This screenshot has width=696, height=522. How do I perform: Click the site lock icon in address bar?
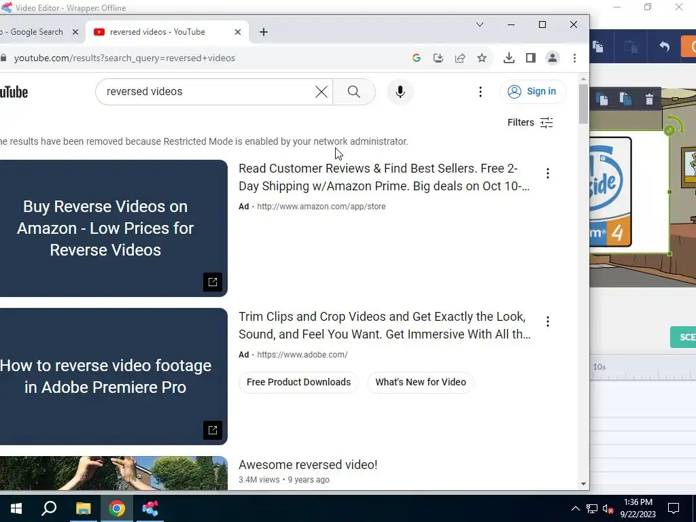tap(3, 58)
